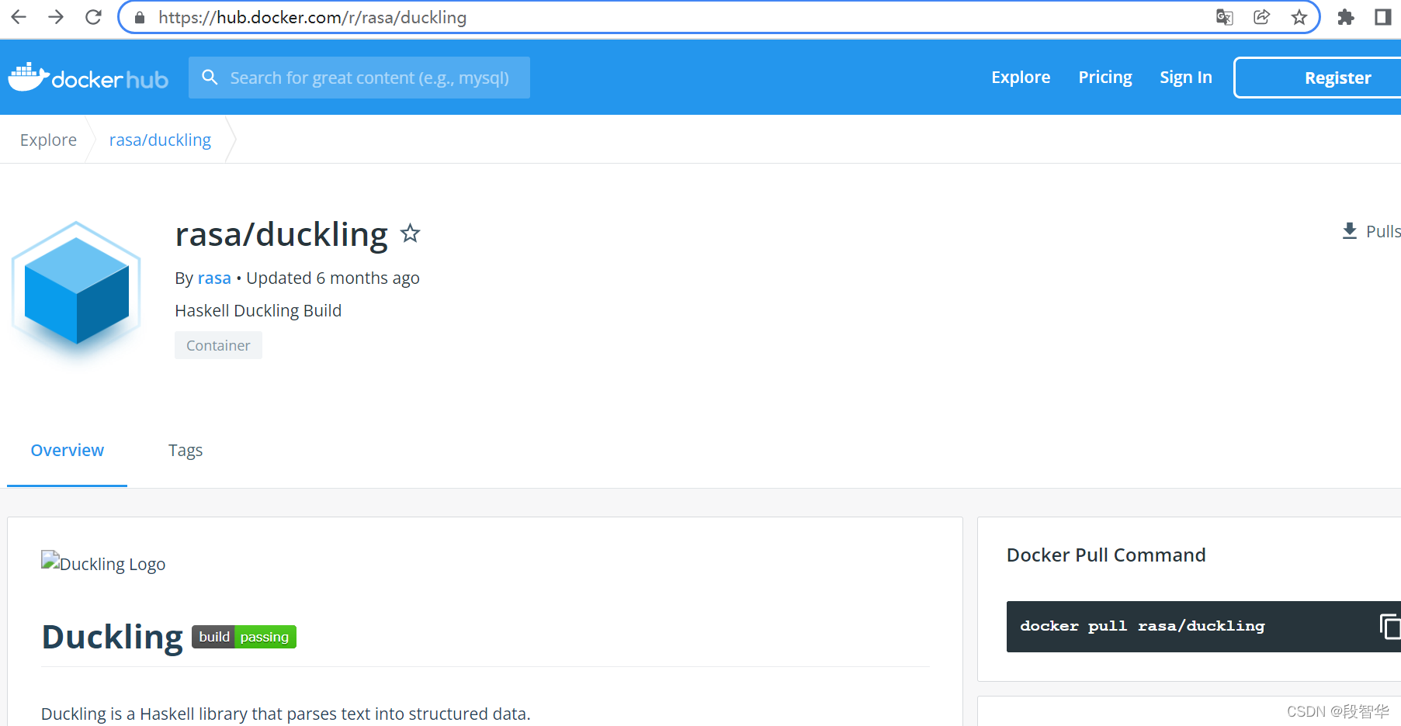View site info via the padlock icon
1401x726 pixels.
coord(140,17)
